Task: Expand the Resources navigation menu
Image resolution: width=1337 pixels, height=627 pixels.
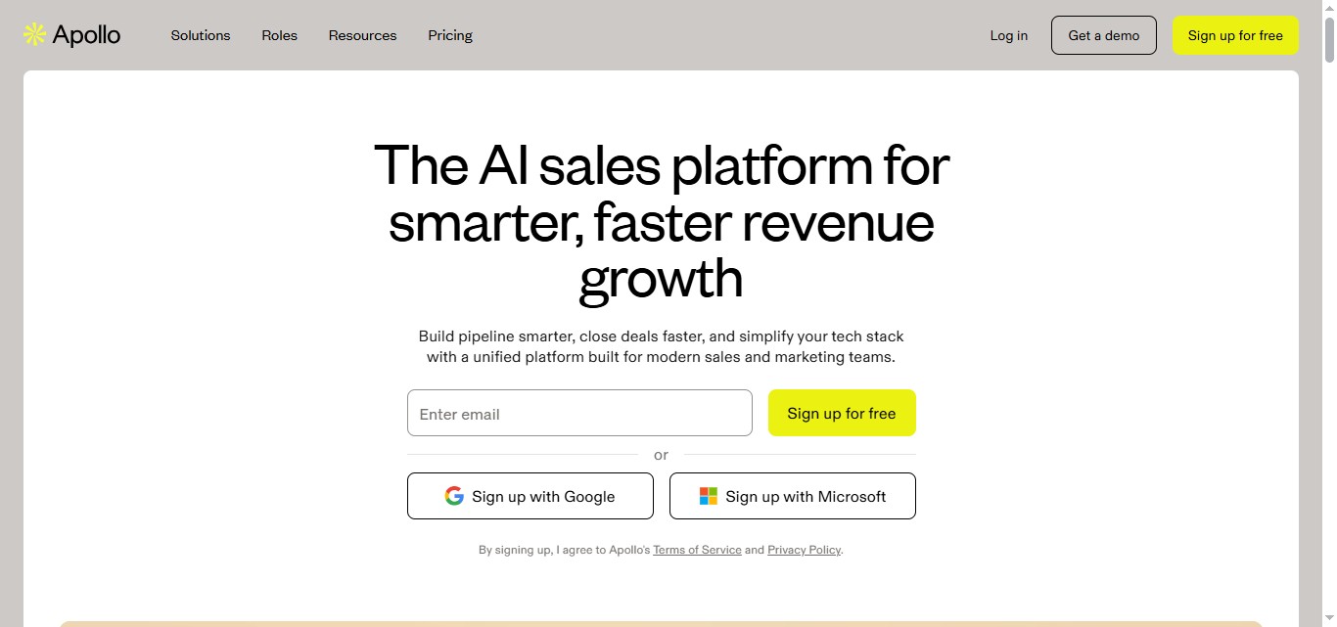Action: 362,35
